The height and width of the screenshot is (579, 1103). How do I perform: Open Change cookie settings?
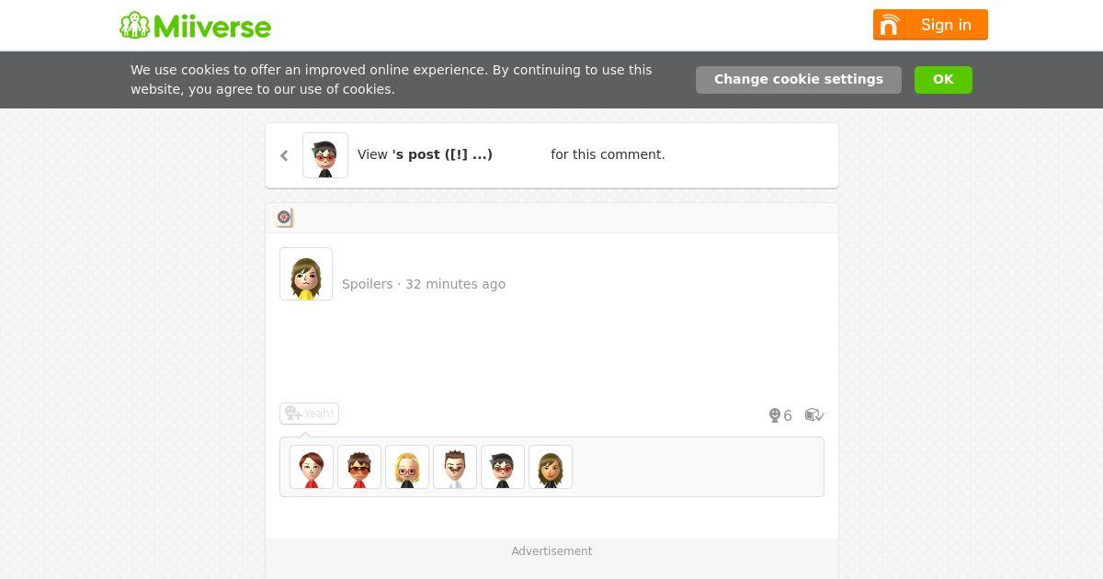(799, 80)
